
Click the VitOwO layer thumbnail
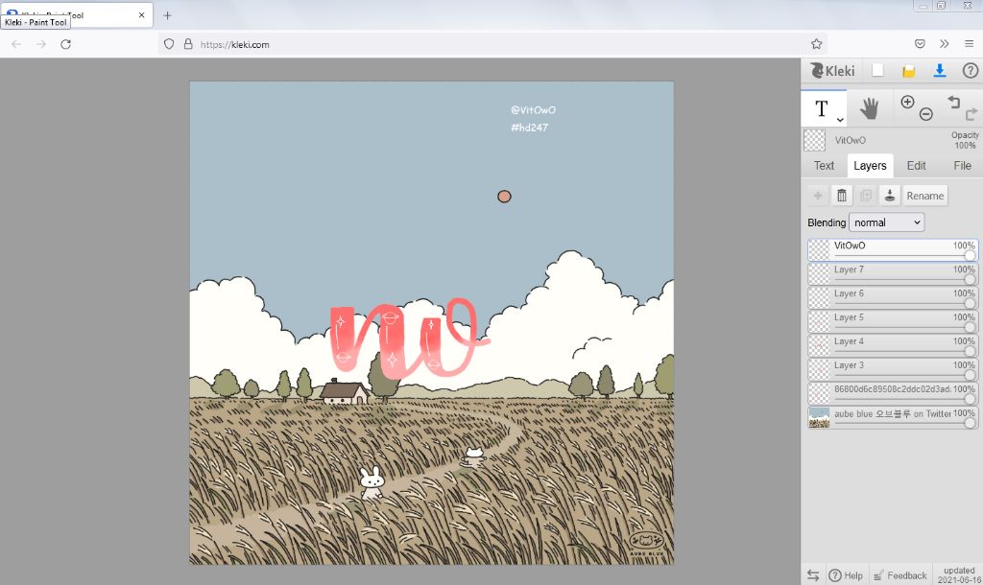819,250
